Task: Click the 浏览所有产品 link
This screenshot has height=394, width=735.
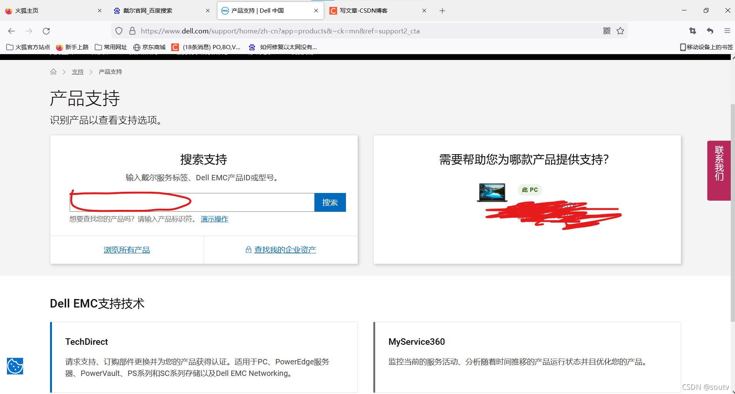Action: (127, 250)
